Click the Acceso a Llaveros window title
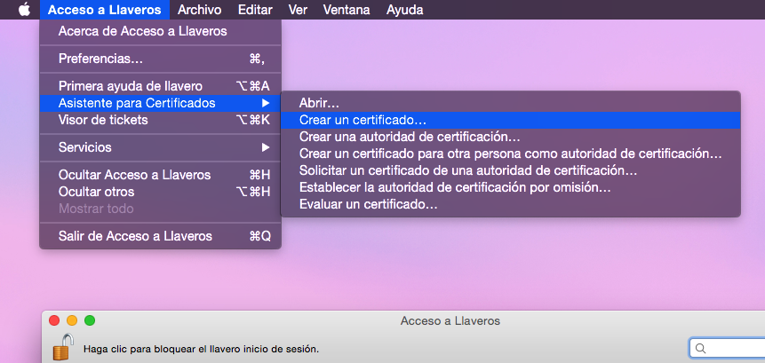Viewport: 765px width, 363px height. (x=450, y=320)
